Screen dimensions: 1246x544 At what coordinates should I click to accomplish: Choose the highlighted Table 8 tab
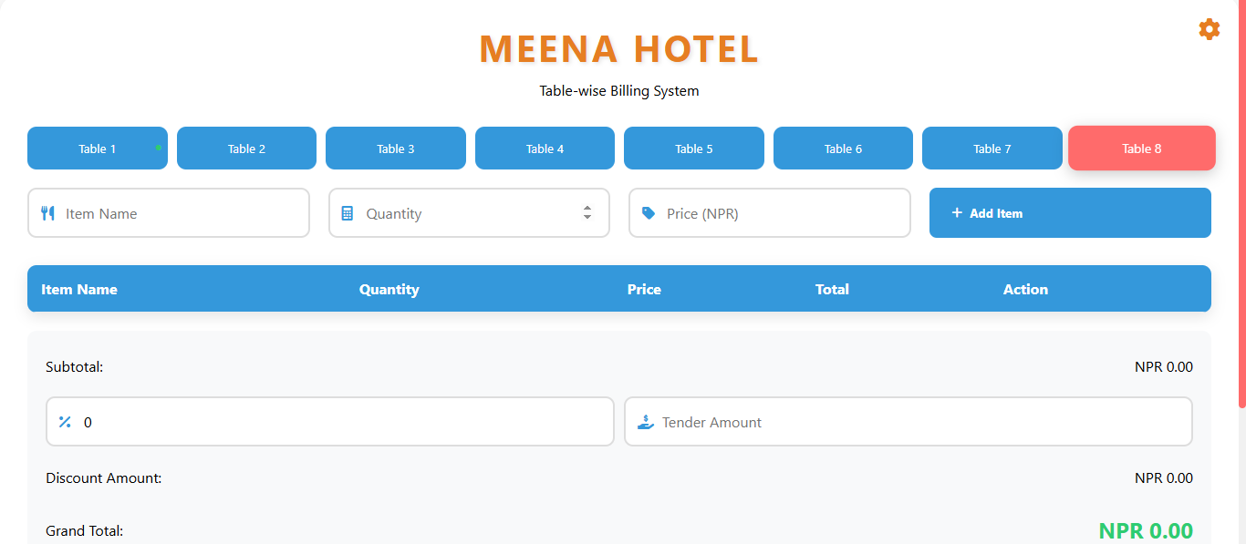[1141, 149]
